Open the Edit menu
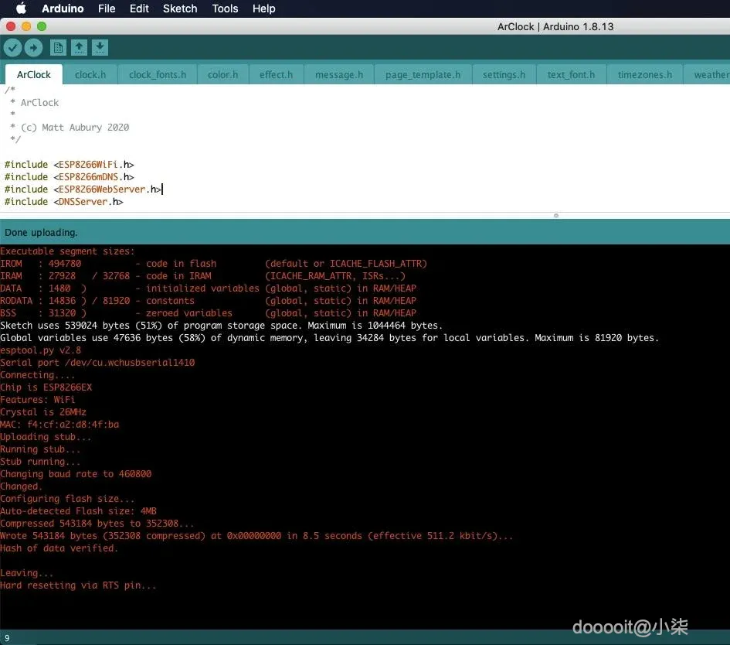 (139, 9)
